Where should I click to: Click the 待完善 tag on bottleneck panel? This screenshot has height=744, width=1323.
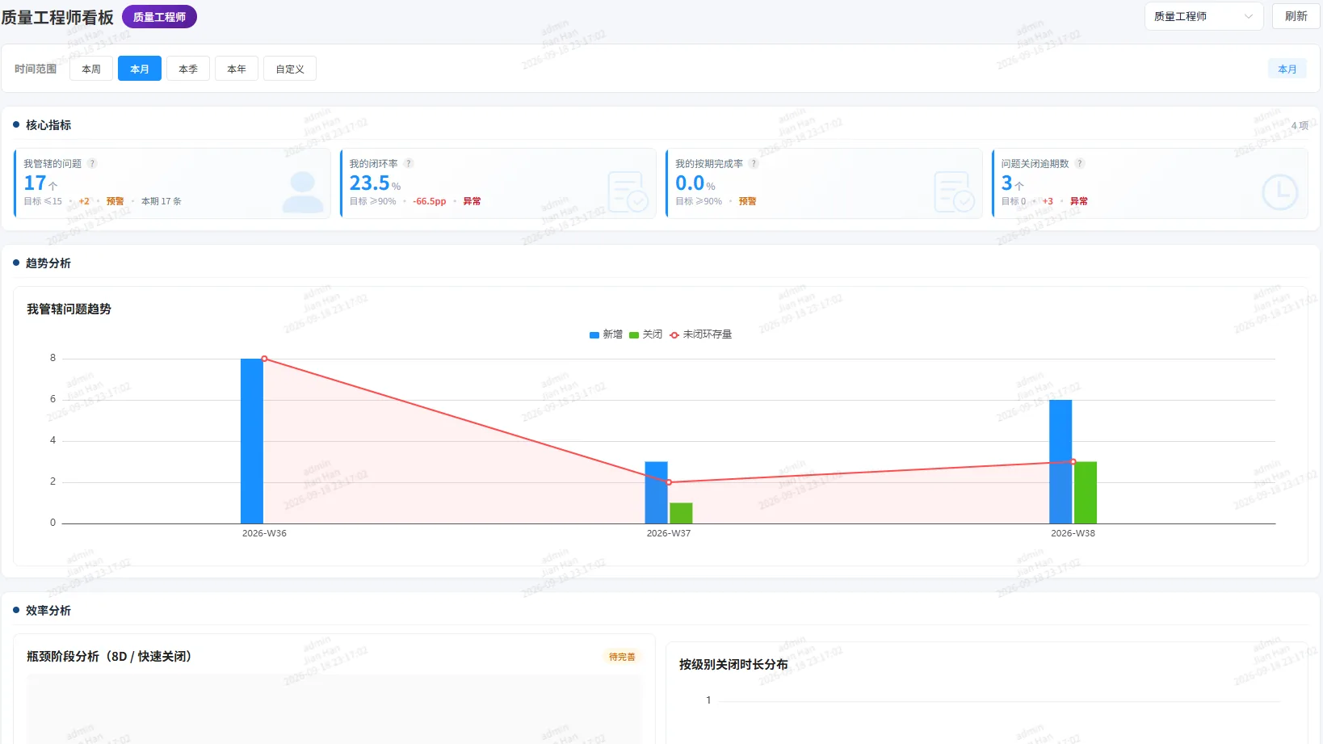[x=622, y=657]
